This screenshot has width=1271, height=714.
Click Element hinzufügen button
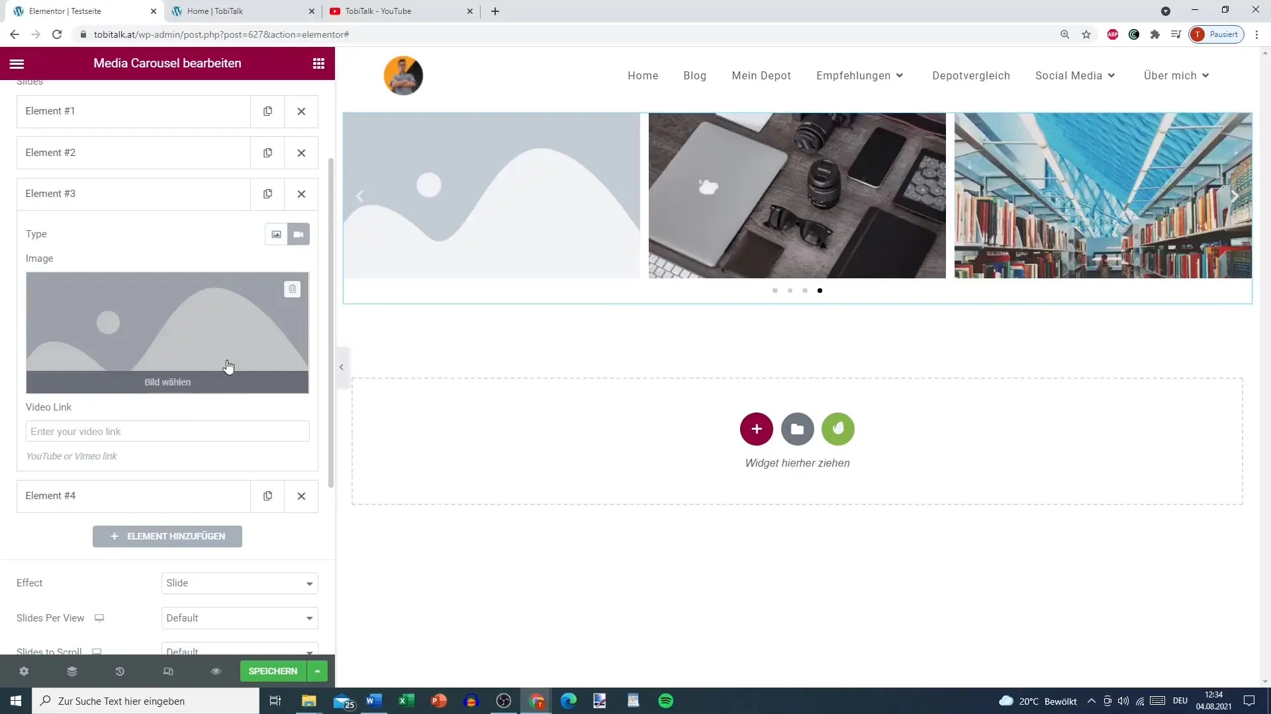click(167, 536)
